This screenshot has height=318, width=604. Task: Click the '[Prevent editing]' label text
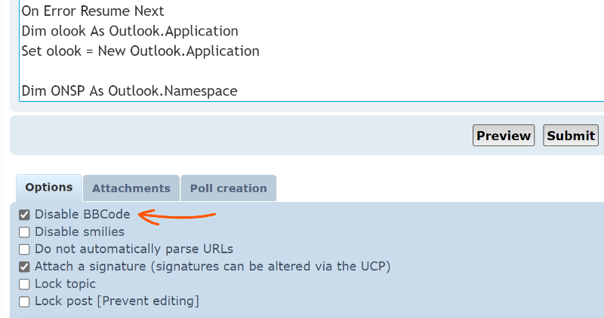tap(151, 301)
